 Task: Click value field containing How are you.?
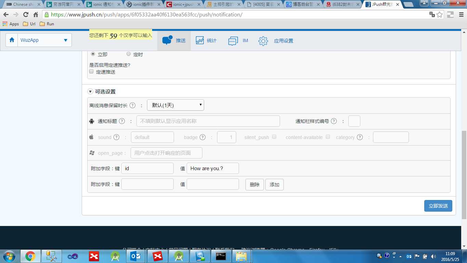(x=213, y=168)
